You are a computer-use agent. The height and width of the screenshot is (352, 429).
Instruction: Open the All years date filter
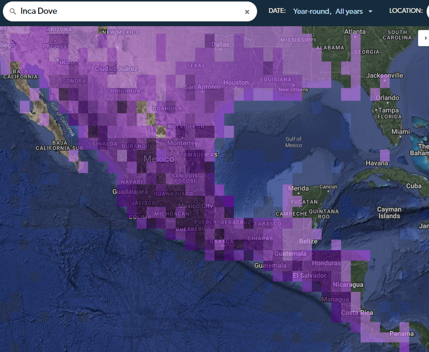coord(349,11)
